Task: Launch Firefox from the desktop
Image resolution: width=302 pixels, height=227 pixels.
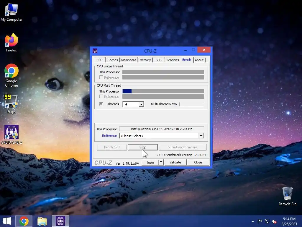Action: click(12, 42)
